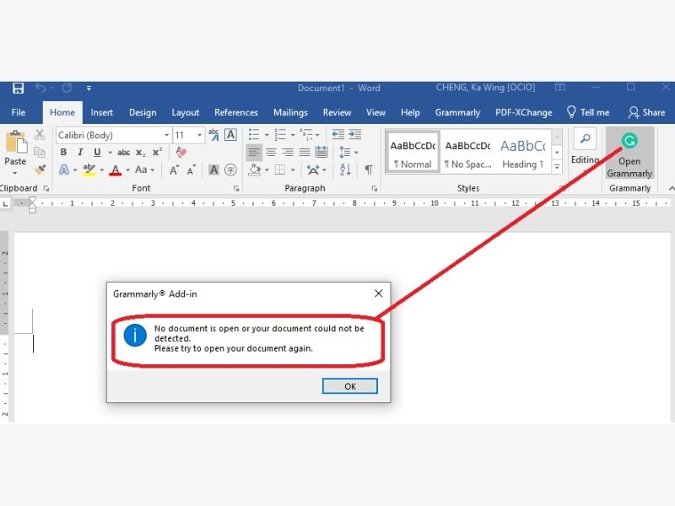Image resolution: width=675 pixels, height=506 pixels.
Task: Click Increase Indent icon
Action: point(354,135)
